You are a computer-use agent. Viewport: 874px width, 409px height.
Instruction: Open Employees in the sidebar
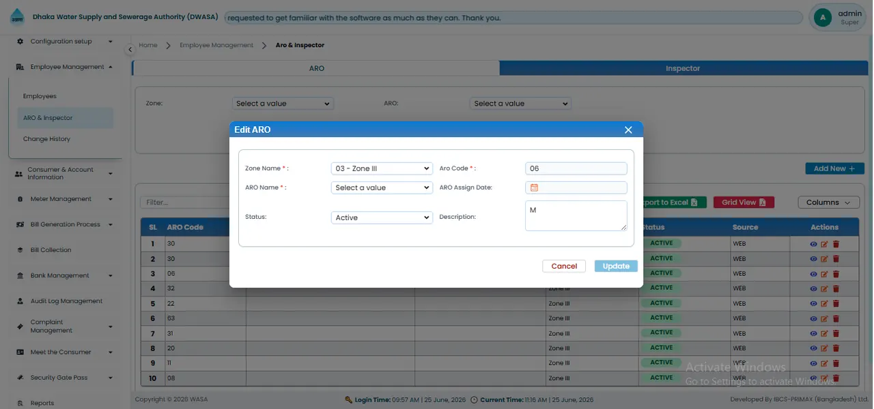click(x=40, y=96)
